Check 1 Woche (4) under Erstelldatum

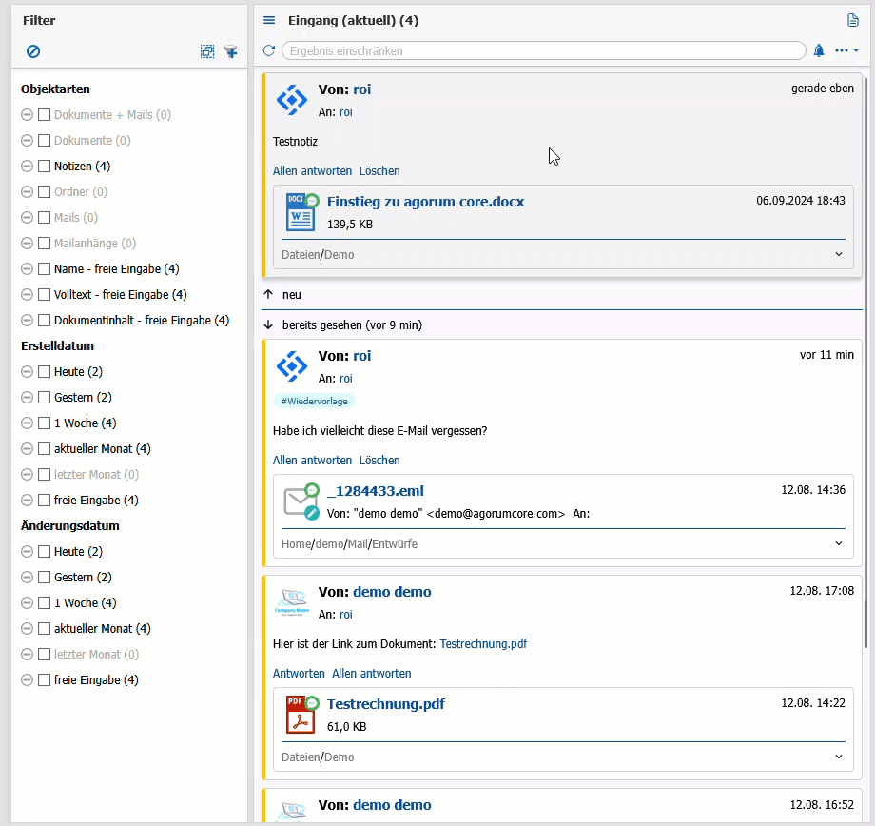point(44,423)
